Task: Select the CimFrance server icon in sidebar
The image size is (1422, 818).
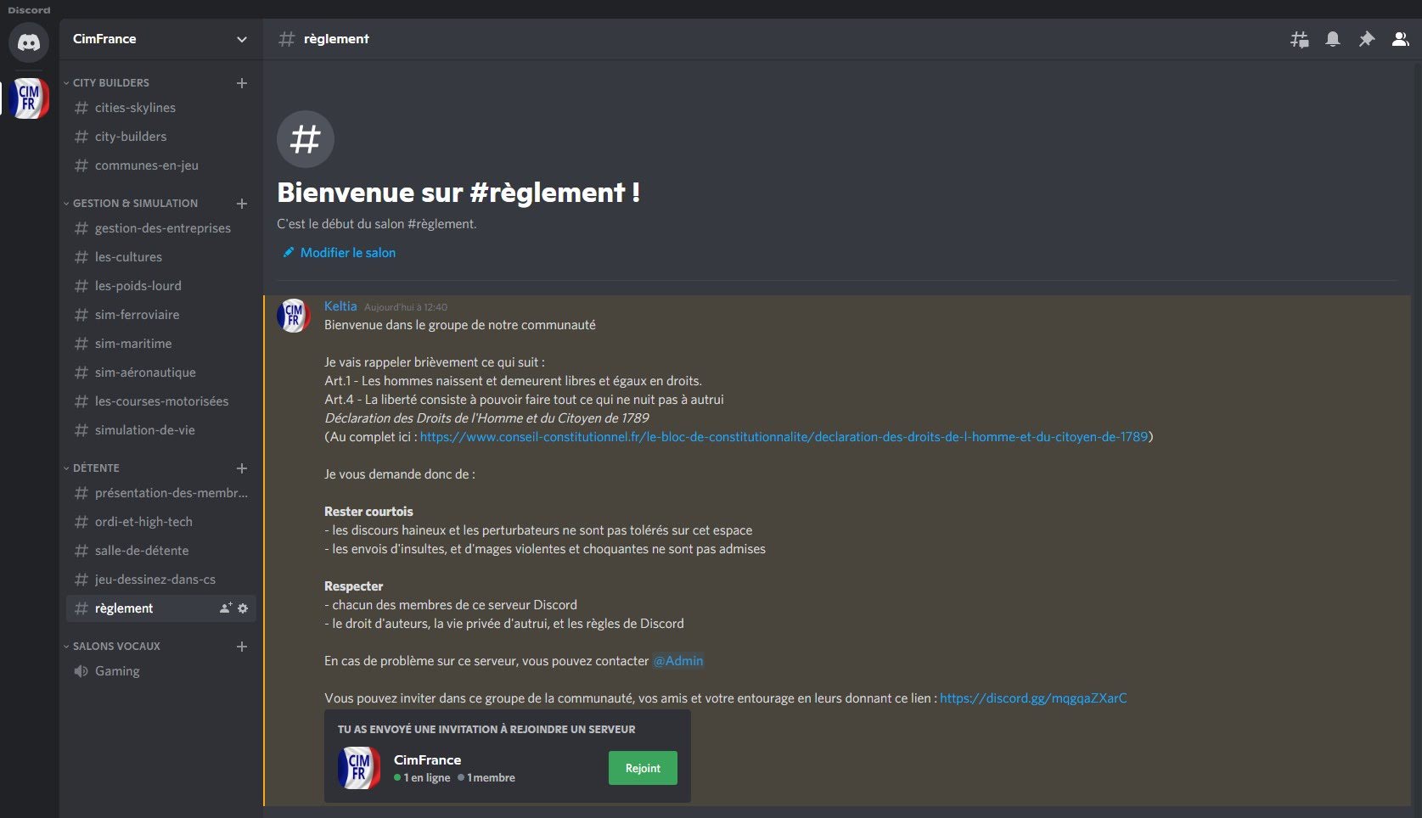Action: click(28, 98)
